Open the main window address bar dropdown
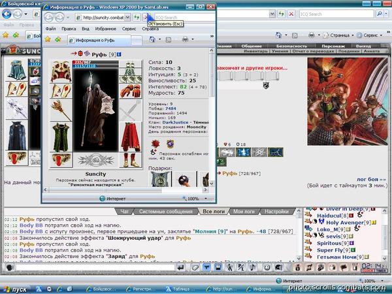The width and height of the screenshot is (392, 294). click(x=272, y=14)
